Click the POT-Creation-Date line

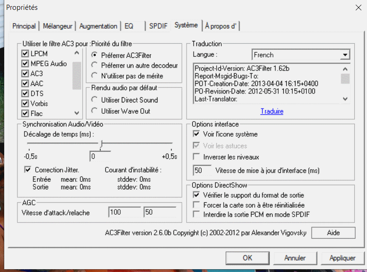[x=256, y=84]
